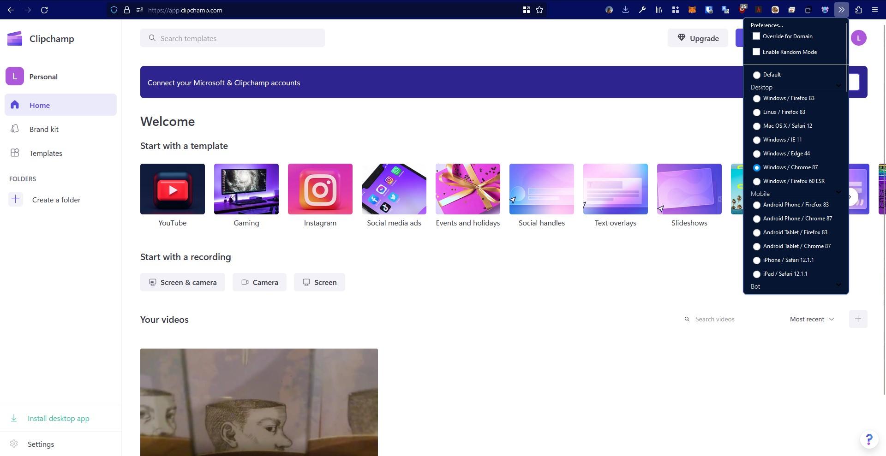The image size is (886, 456).
Task: Open the Templates section from sidebar
Action: 46,153
